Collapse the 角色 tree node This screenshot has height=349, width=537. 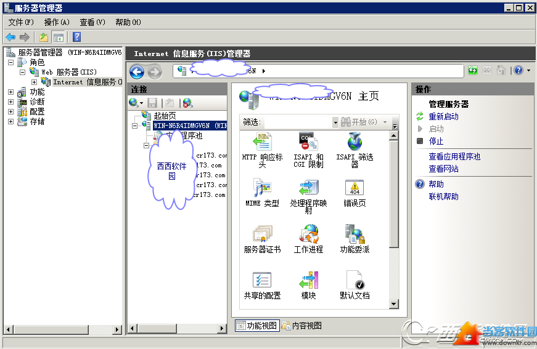click(11, 63)
